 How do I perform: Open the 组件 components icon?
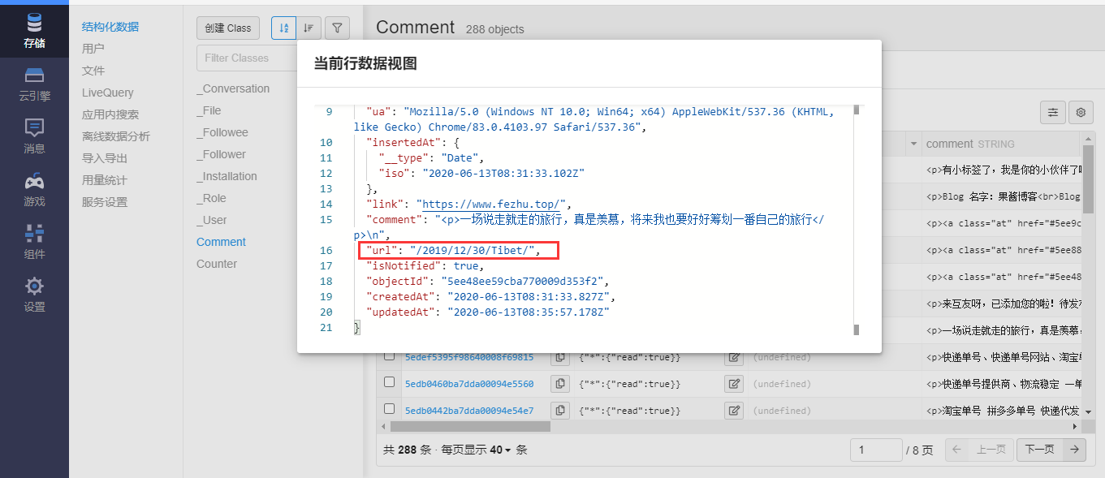[34, 242]
